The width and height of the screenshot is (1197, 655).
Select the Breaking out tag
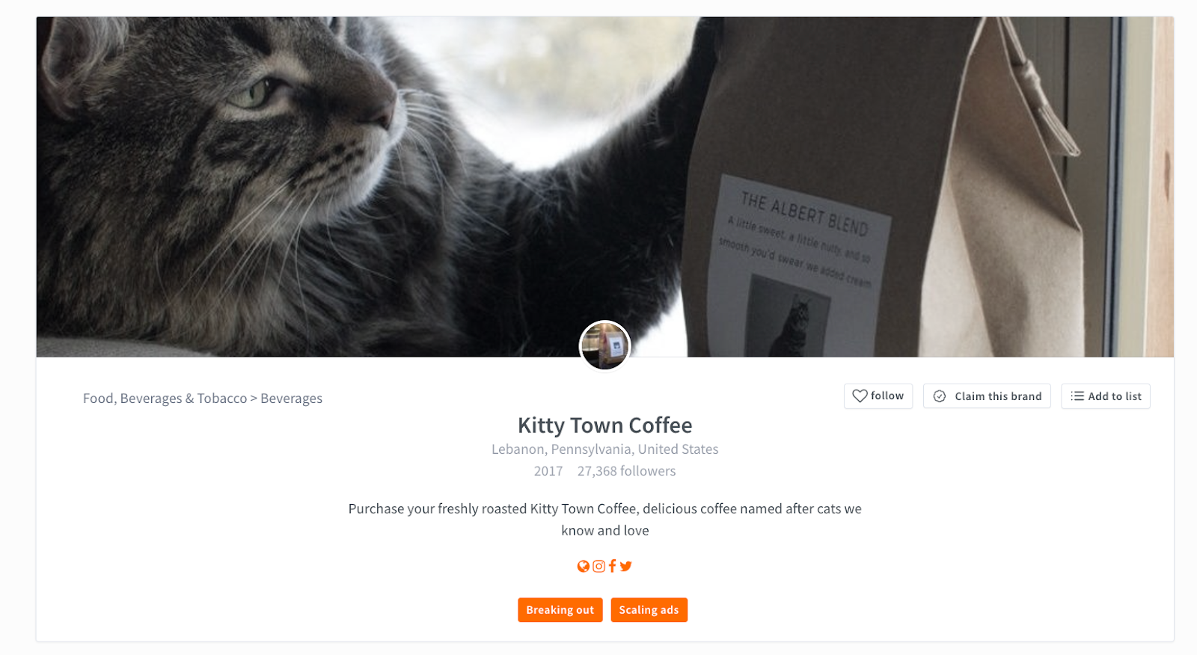[560, 610]
